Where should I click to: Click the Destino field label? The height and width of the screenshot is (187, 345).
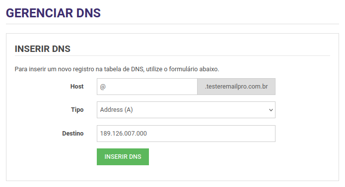coord(73,134)
